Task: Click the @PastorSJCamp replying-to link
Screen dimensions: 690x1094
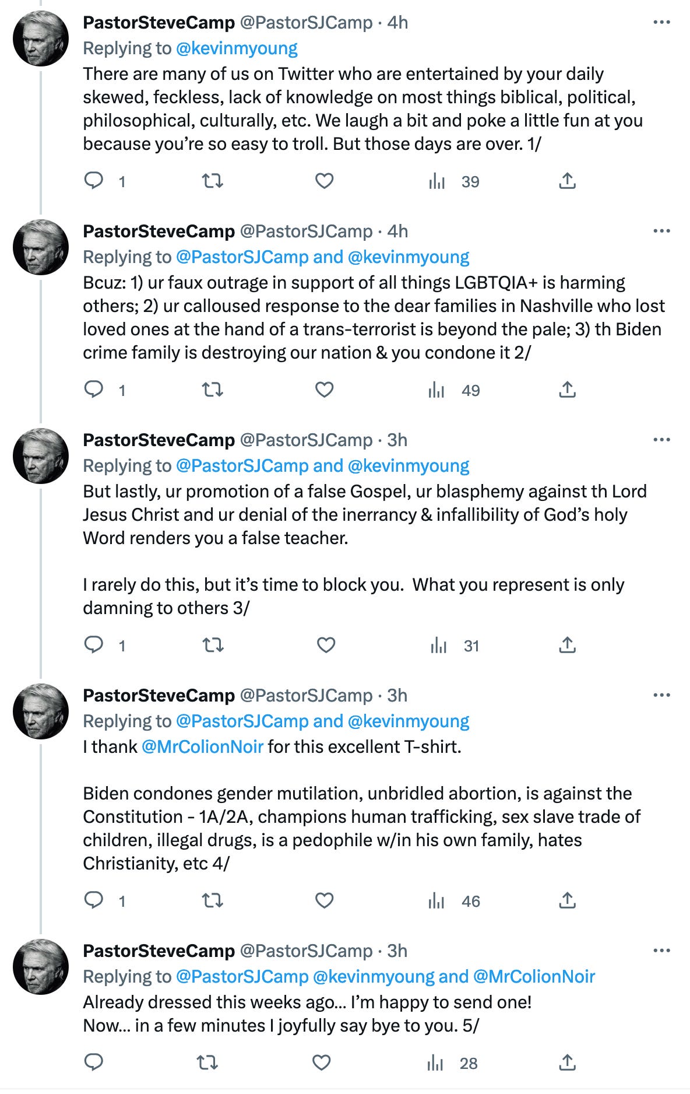Action: (x=241, y=255)
